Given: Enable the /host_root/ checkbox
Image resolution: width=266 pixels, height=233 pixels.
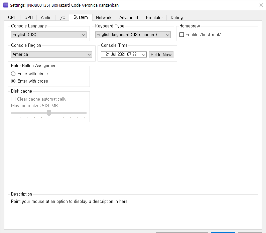Looking at the screenshot, I should point(181,35).
